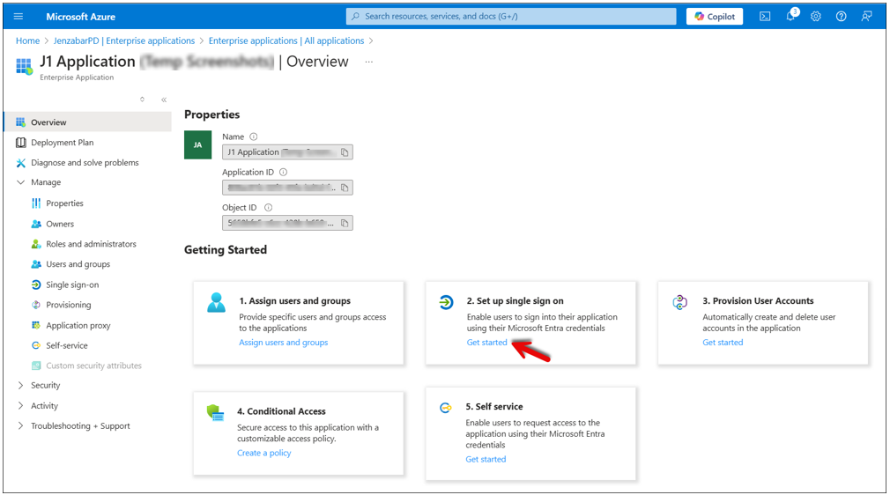Open the feedback icon in top bar
This screenshot has height=495, width=890.
point(866,17)
